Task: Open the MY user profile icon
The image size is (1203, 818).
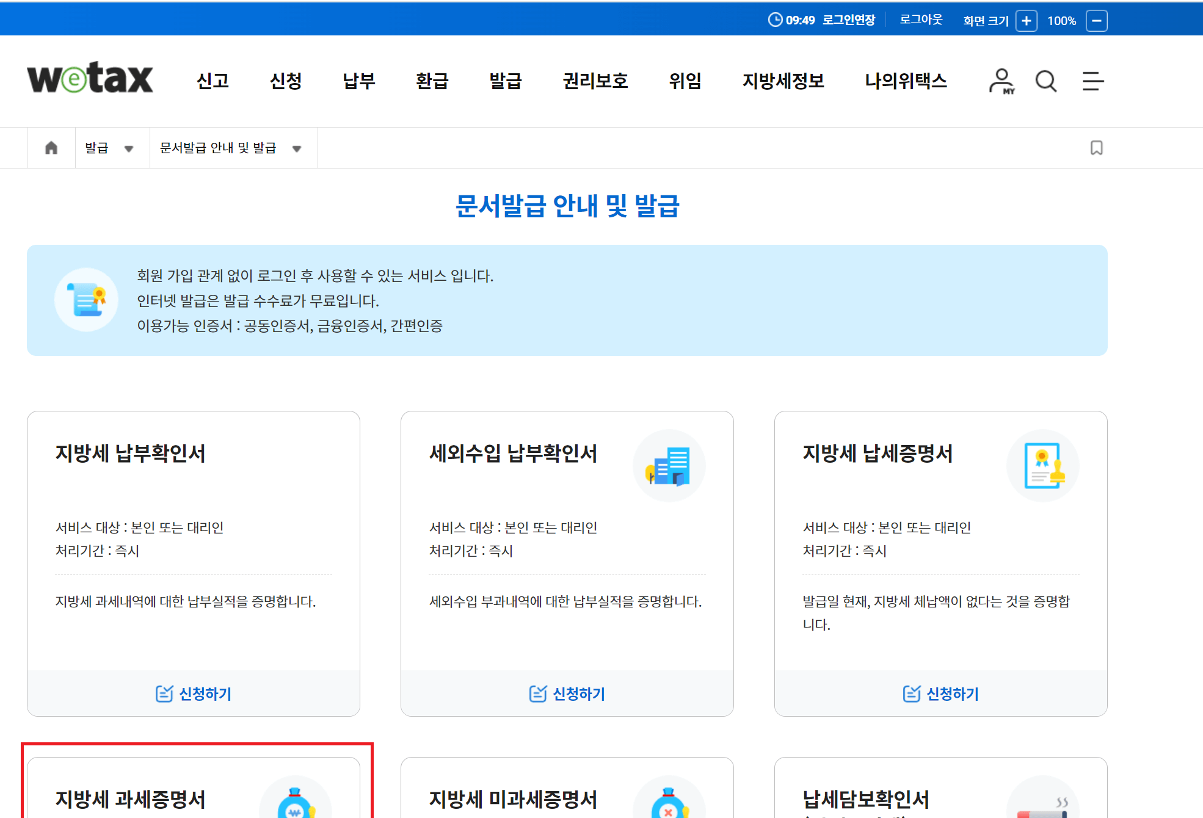Action: (x=1001, y=81)
